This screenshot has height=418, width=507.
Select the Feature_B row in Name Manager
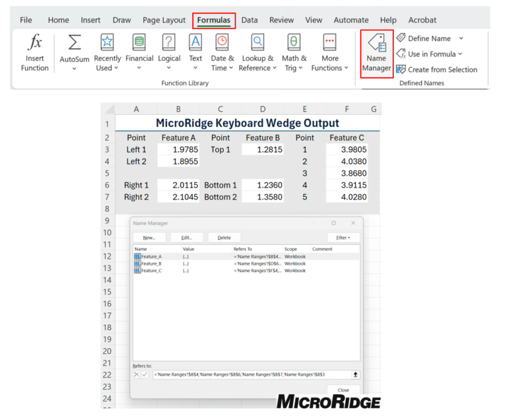[246, 263]
